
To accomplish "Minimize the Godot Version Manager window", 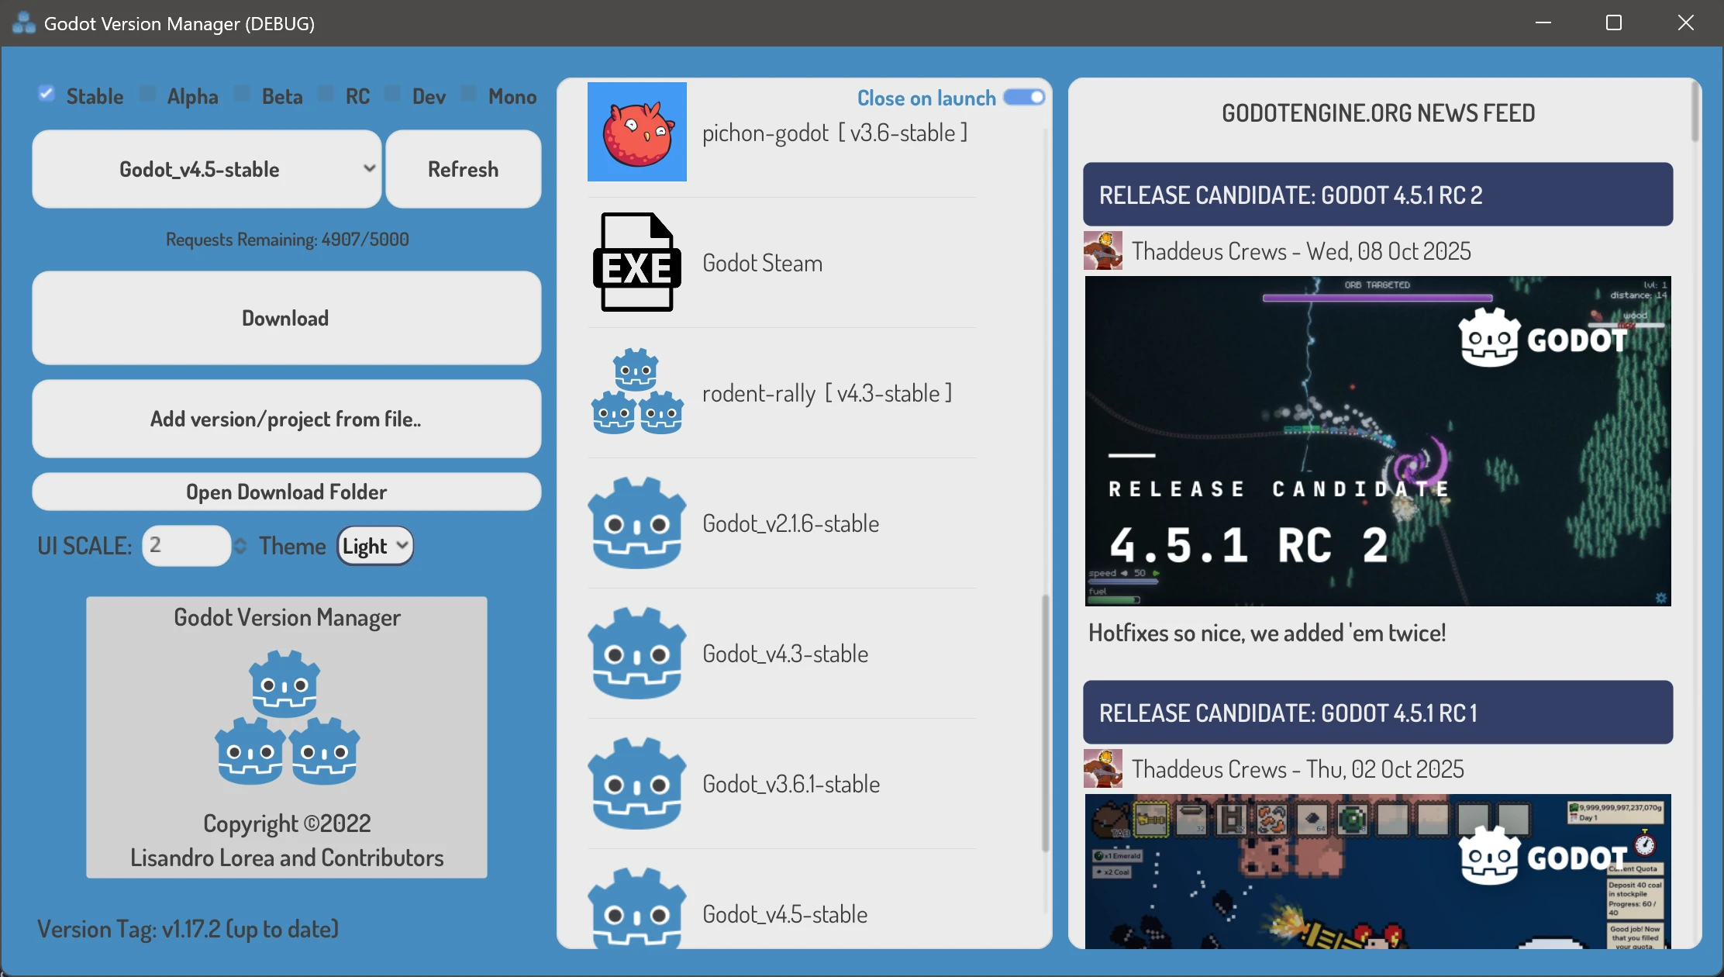I will (1543, 22).
